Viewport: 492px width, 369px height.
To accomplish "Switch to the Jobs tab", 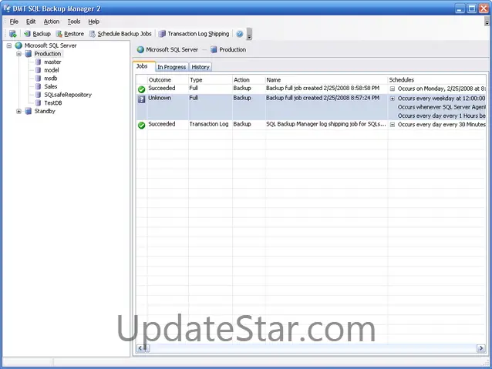I will [143, 66].
